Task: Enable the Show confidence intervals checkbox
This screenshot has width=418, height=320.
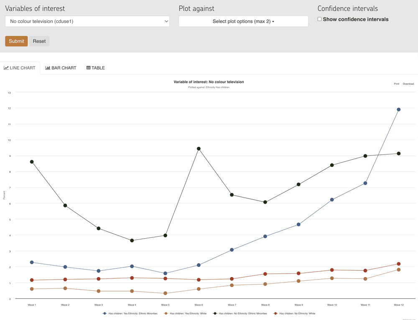Action: tap(319, 19)
